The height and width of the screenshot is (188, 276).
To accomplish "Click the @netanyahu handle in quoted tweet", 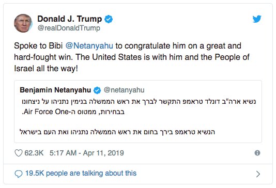I will (124, 90).
